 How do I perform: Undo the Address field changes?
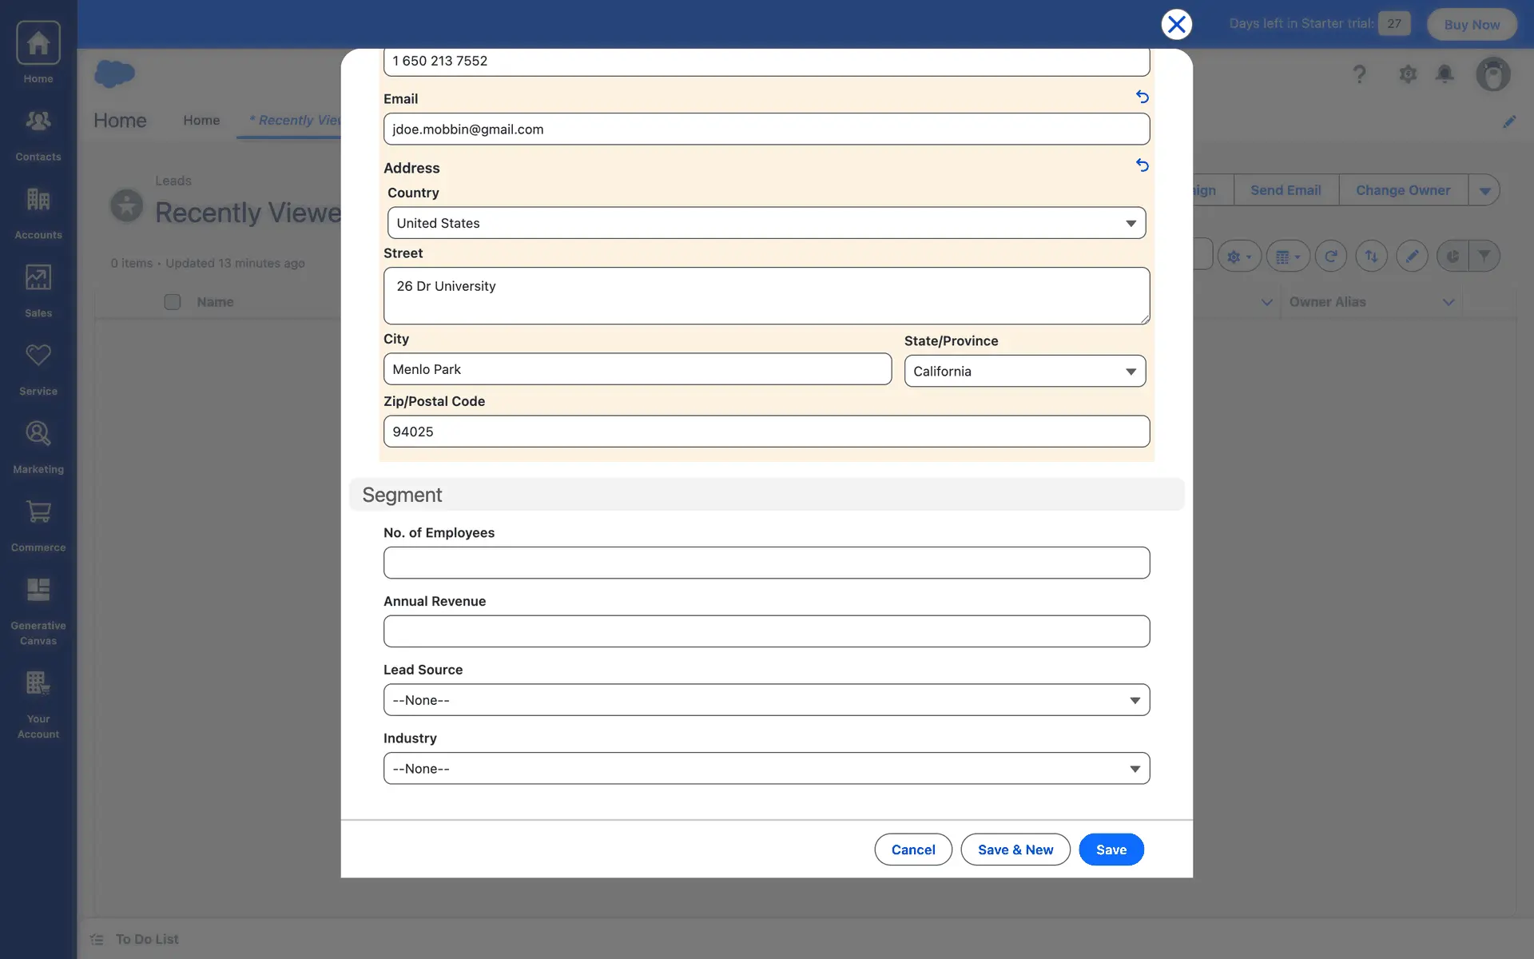click(1142, 165)
